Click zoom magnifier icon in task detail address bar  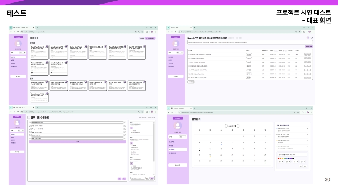139,112
